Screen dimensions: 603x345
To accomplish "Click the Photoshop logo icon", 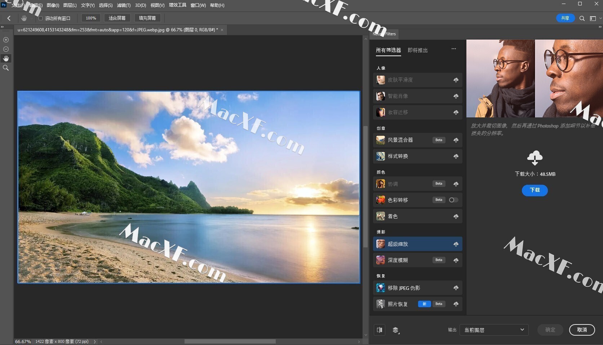I will point(4,5).
